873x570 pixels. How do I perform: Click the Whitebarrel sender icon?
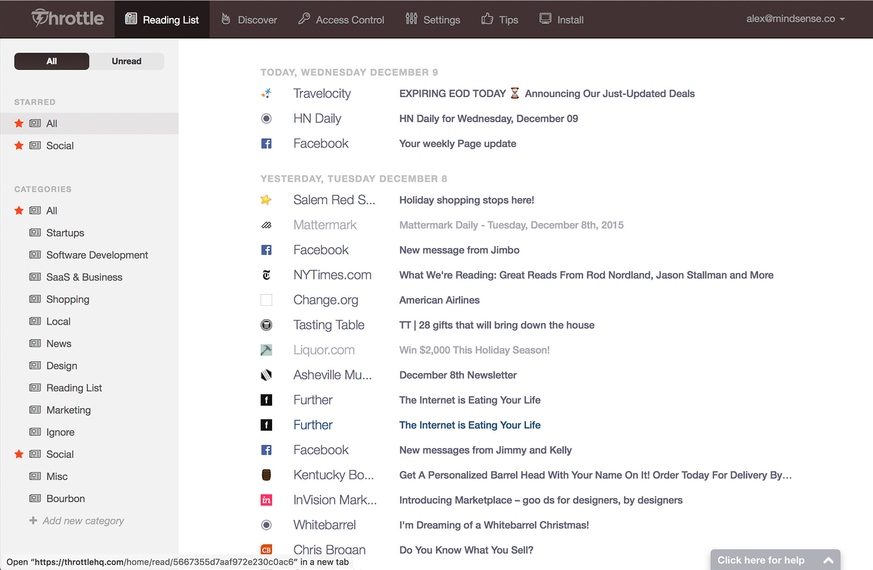click(266, 525)
